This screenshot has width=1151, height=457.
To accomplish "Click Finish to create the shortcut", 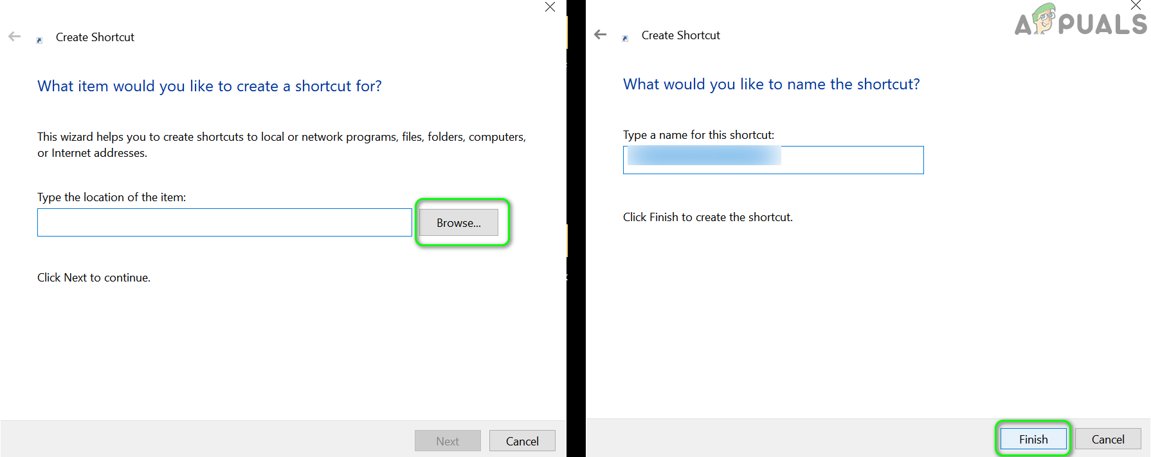I will tap(1033, 439).
